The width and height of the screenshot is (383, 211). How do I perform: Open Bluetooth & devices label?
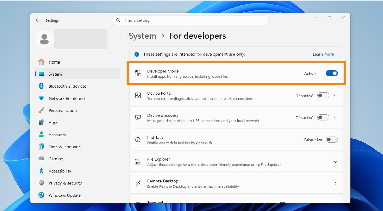point(67,86)
